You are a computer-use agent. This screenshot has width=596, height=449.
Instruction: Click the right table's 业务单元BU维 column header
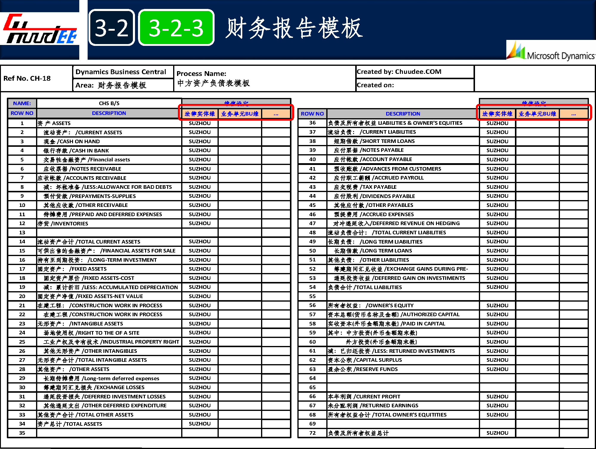point(537,114)
